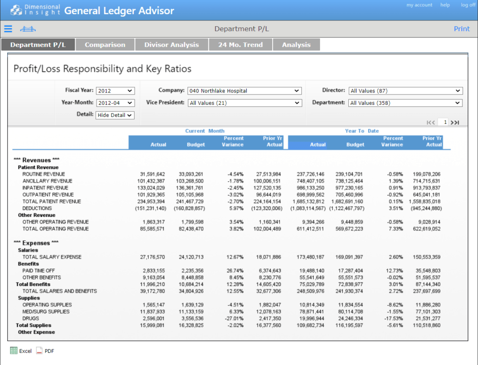Click the Print link
This screenshot has height=365, width=478.
[x=461, y=29]
